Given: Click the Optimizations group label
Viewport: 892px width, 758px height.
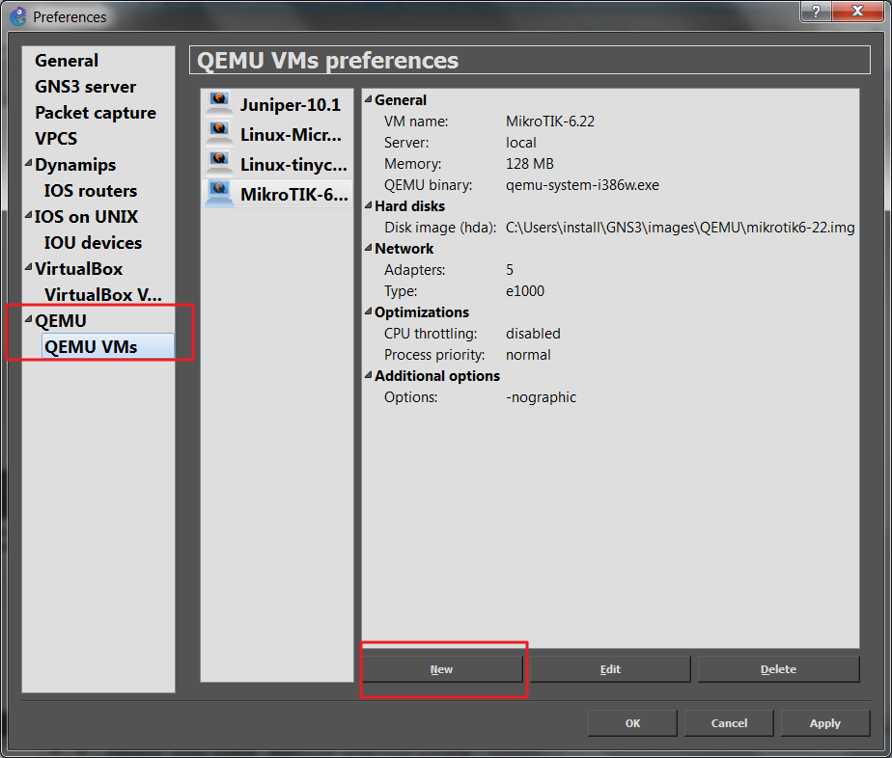Looking at the screenshot, I should [422, 311].
